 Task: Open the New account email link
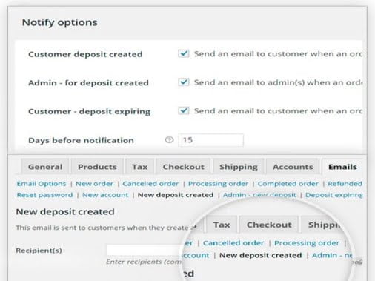tap(105, 195)
